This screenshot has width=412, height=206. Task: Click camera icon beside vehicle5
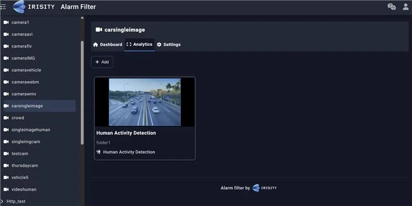point(6,177)
